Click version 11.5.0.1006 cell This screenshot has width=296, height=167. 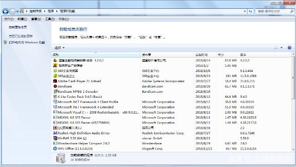click(248, 76)
